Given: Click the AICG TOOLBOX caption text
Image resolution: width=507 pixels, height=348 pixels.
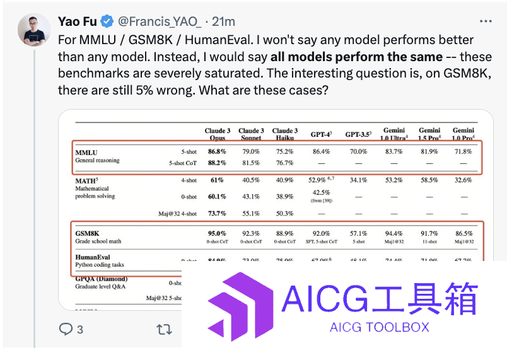Looking at the screenshot, I should [379, 327].
